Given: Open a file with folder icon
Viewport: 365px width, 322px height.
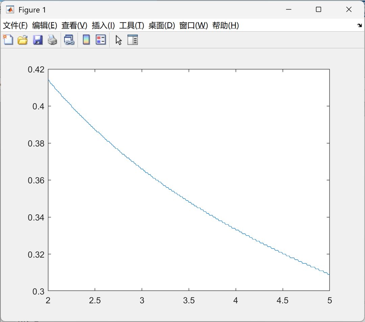Looking at the screenshot, I should 23,40.
